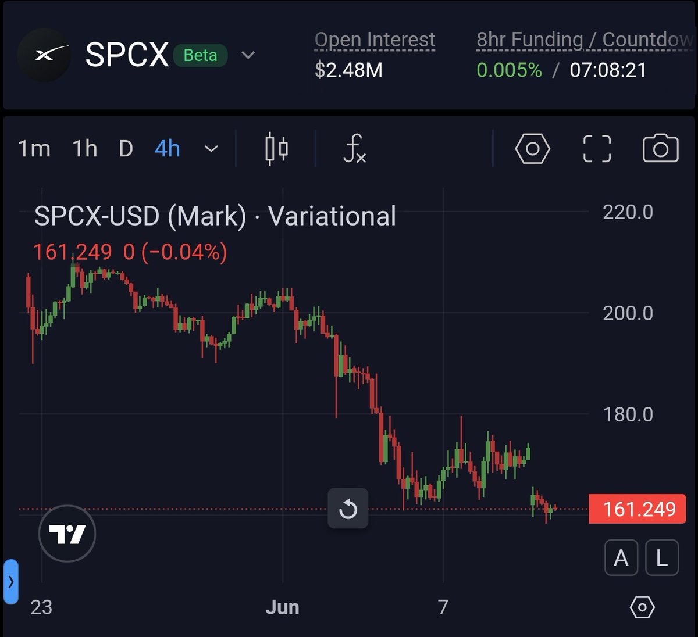Viewport: 698px width, 637px height.
Task: Click the 220.0 price axis label
Action: click(628, 212)
